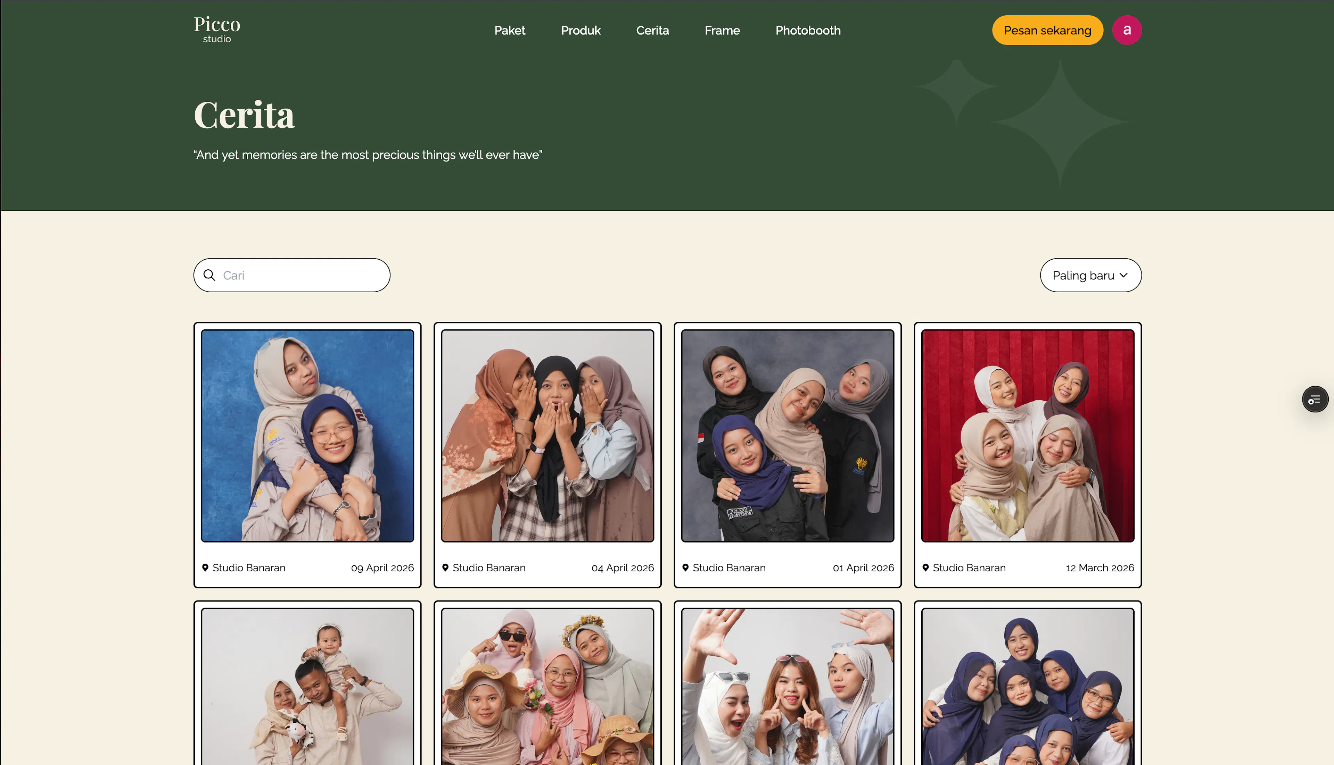Viewport: 1334px width, 765px height.
Task: Click the magnifier search icon
Action: [x=209, y=275]
